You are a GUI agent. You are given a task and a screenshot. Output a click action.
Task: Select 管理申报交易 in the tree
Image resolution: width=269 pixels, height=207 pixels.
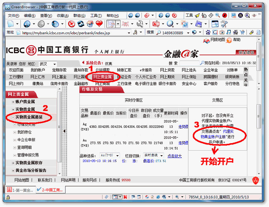[28, 155]
